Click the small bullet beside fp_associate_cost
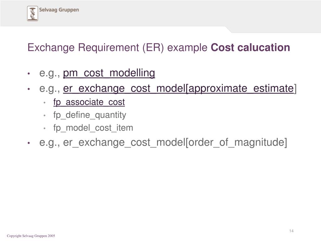Viewport: 321px width, 241px height. pos(45,103)
